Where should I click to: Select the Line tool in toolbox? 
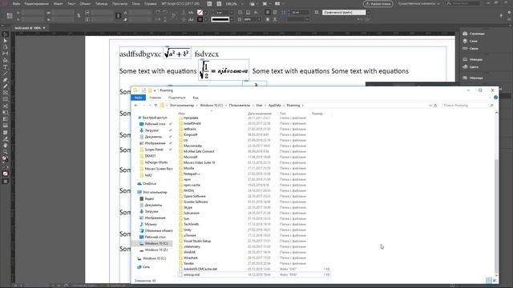(6, 74)
